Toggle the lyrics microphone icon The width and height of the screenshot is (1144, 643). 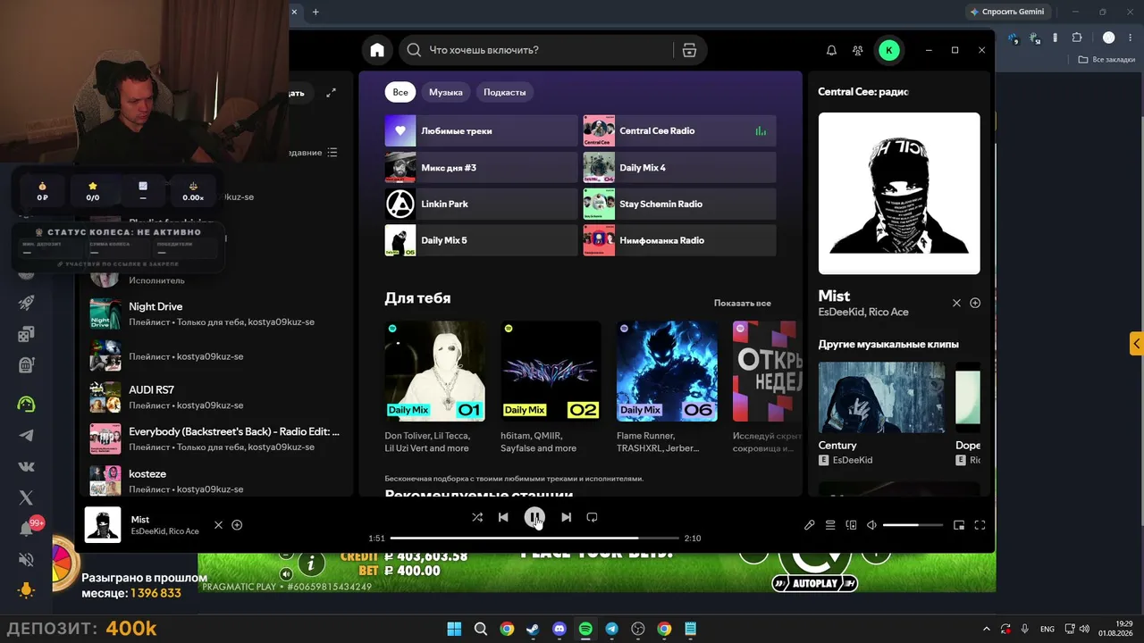(810, 525)
